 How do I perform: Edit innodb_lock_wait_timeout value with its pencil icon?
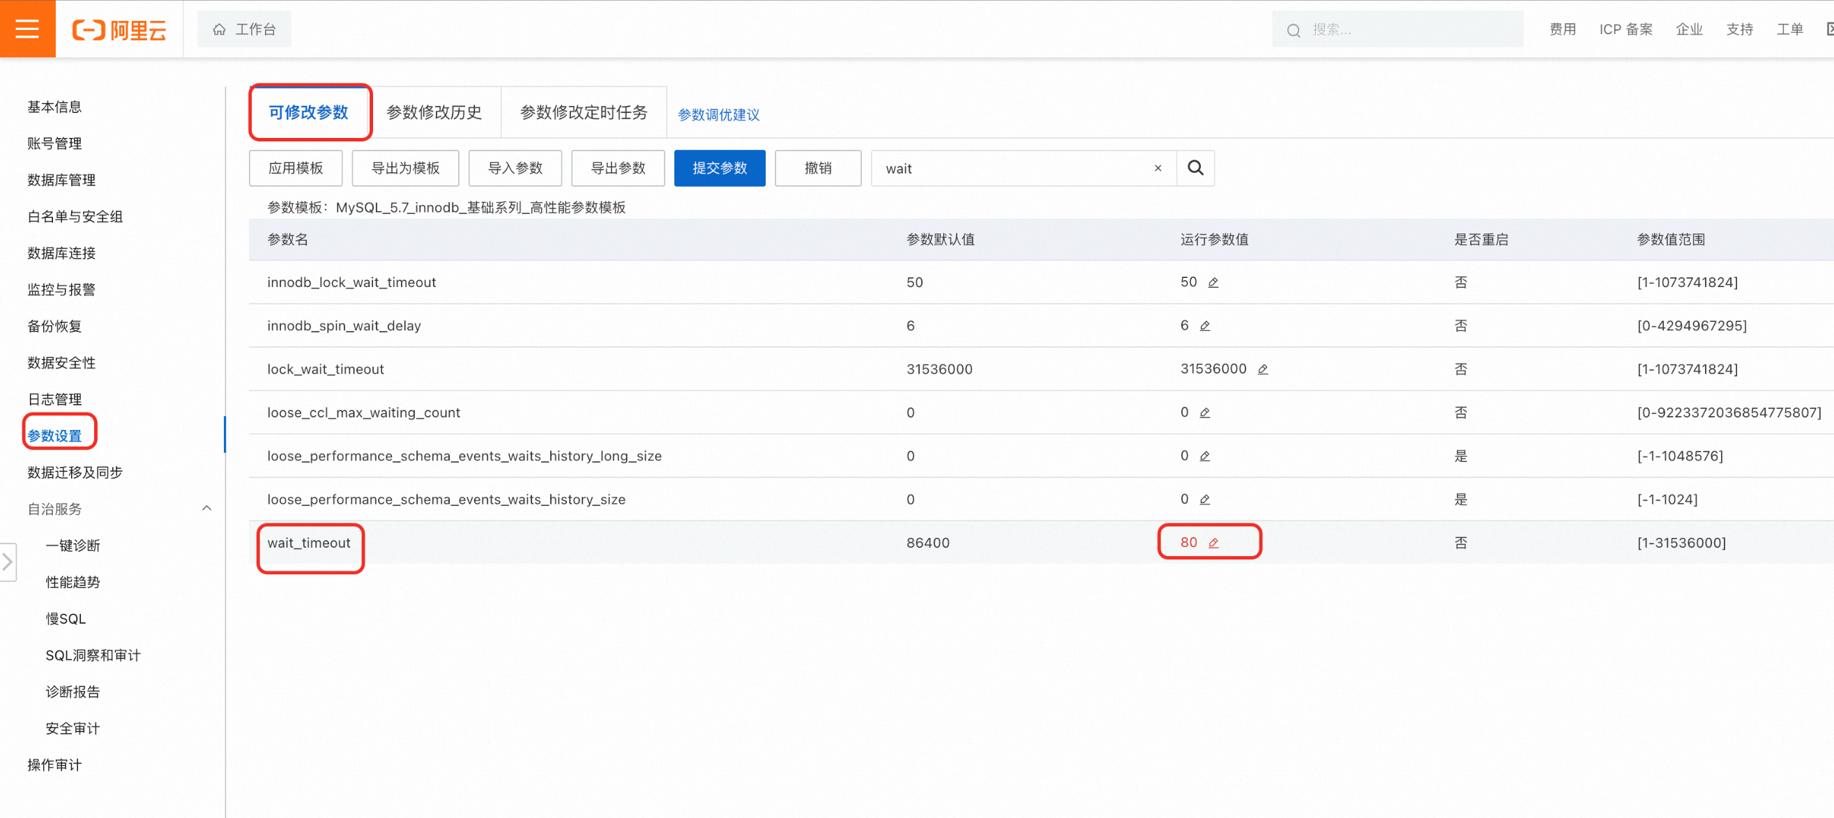1213,282
